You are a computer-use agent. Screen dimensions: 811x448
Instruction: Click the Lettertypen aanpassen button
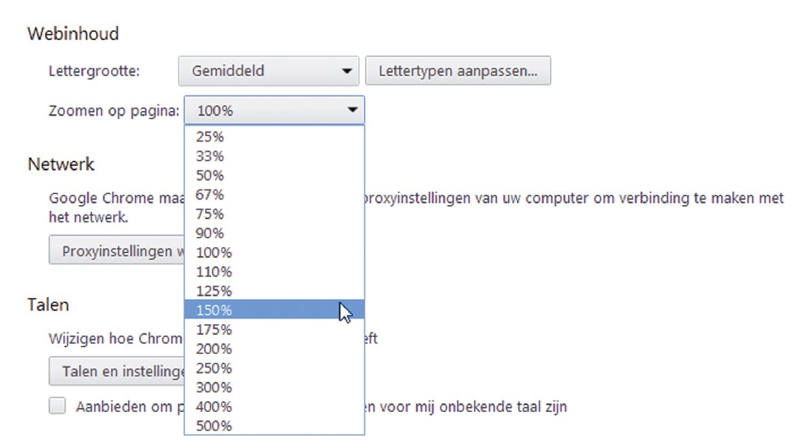pyautogui.click(x=458, y=71)
